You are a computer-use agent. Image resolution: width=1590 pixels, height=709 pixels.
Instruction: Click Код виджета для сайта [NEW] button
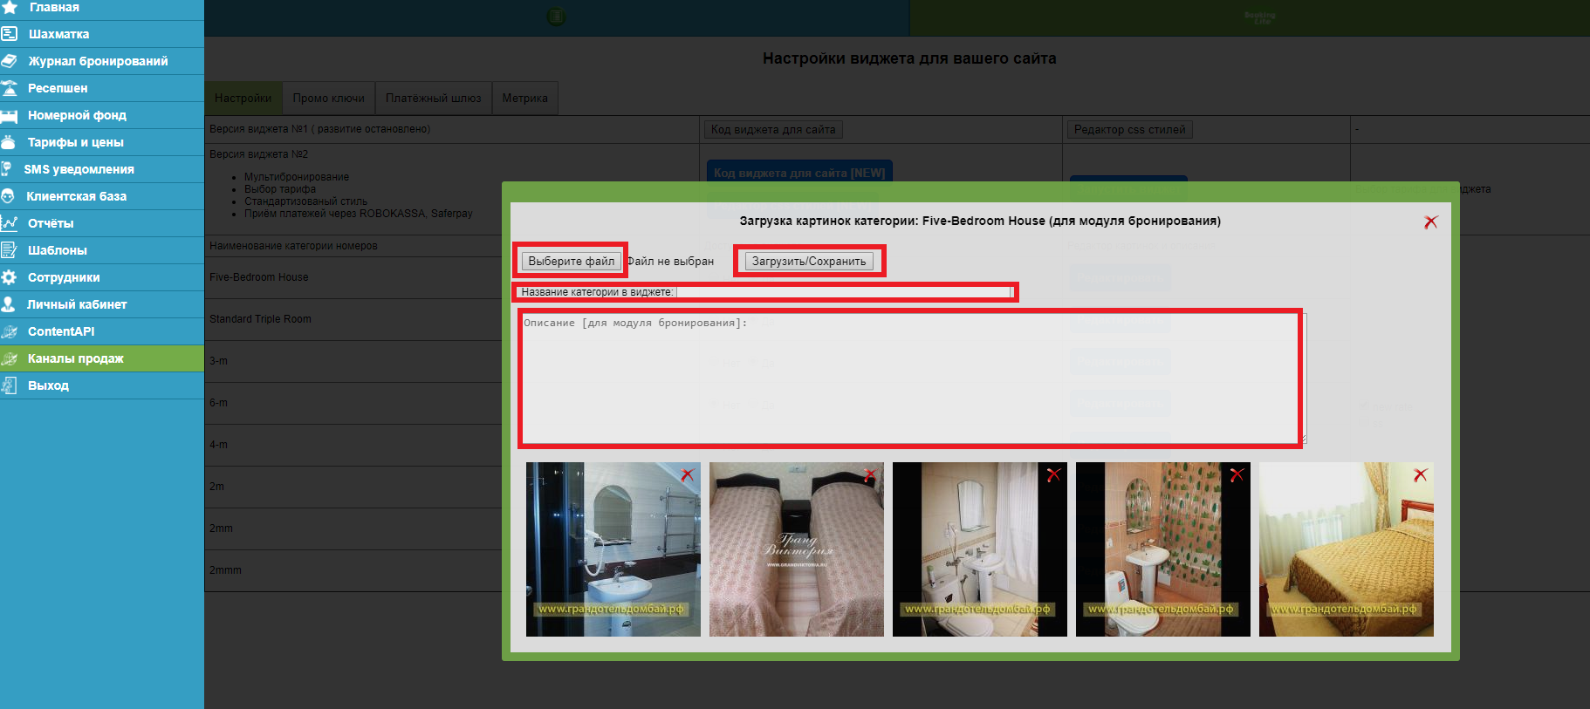(x=799, y=173)
